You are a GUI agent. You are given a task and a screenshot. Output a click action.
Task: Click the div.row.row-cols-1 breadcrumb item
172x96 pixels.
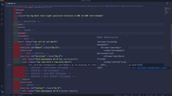132,6
